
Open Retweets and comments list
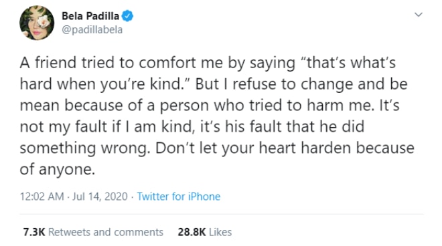(106, 232)
